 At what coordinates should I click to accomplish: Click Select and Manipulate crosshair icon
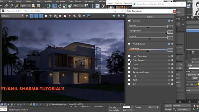click(92, 6)
